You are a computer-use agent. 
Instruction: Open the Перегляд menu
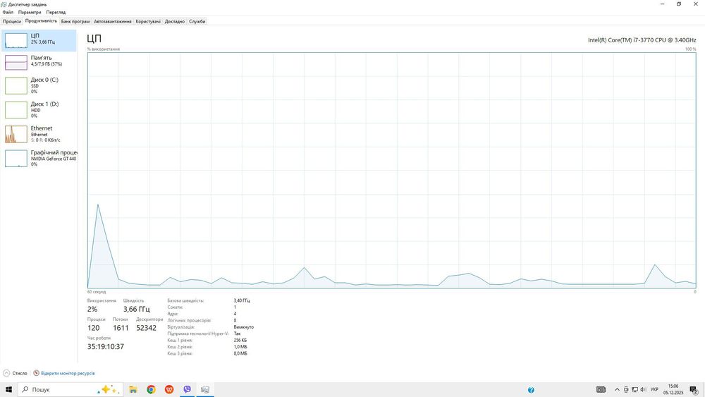(56, 12)
